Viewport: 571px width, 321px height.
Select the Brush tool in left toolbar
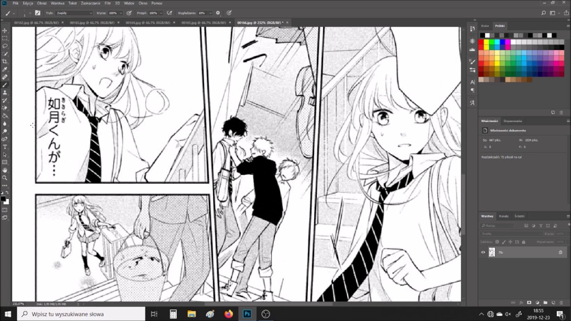pyautogui.click(x=5, y=85)
